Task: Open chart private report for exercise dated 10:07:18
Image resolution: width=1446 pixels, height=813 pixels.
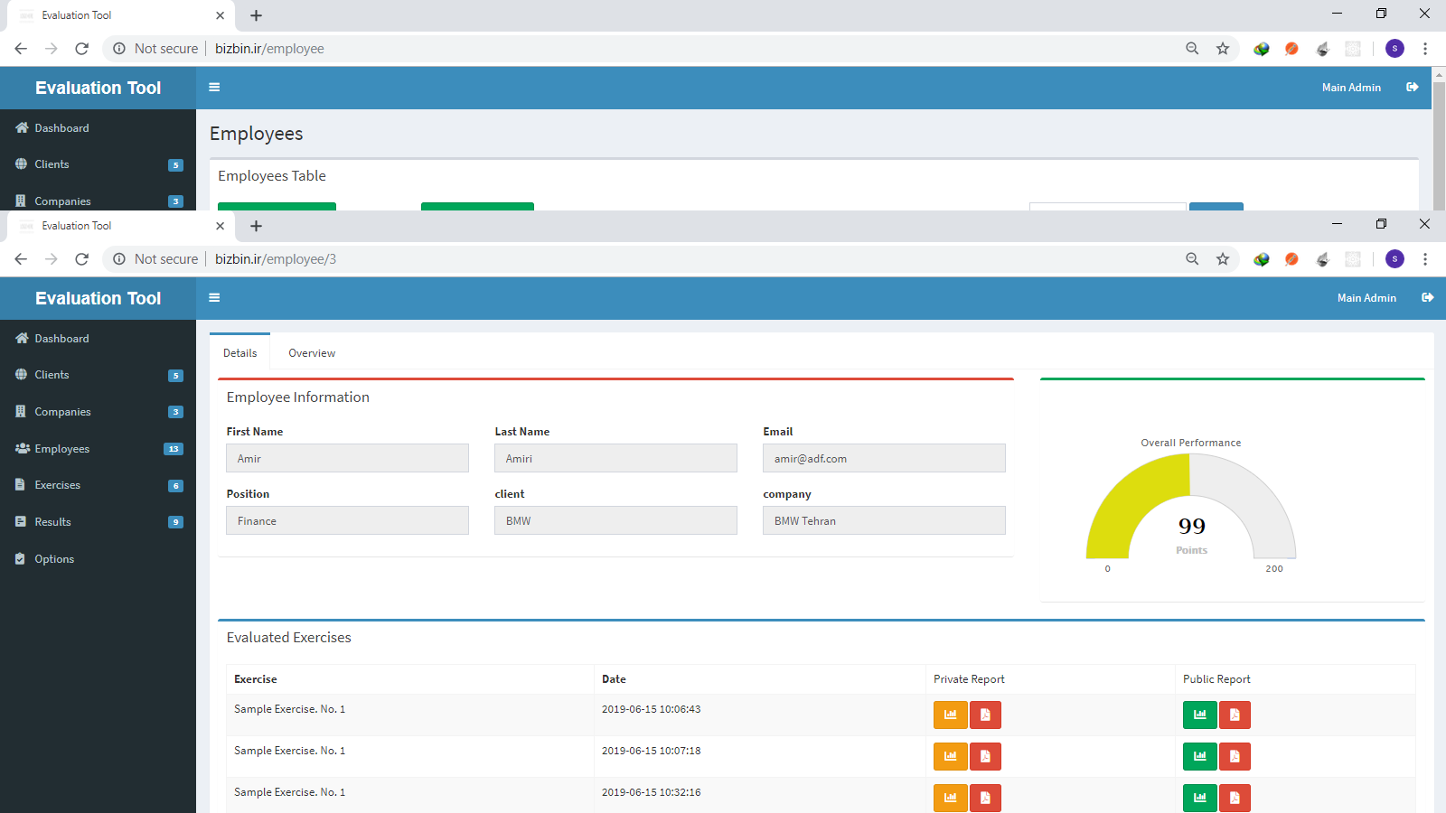Action: pyautogui.click(x=951, y=757)
